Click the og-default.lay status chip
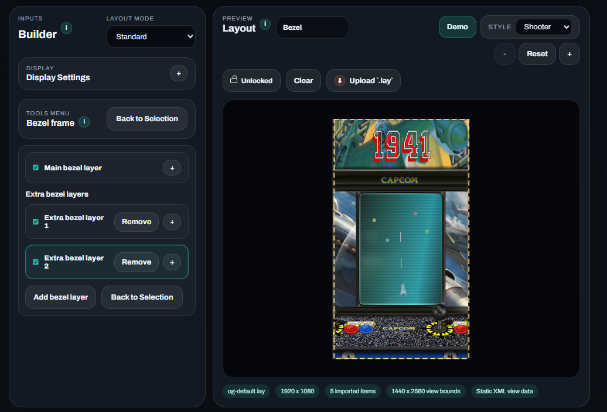Image resolution: width=607 pixels, height=412 pixels. [x=246, y=391]
